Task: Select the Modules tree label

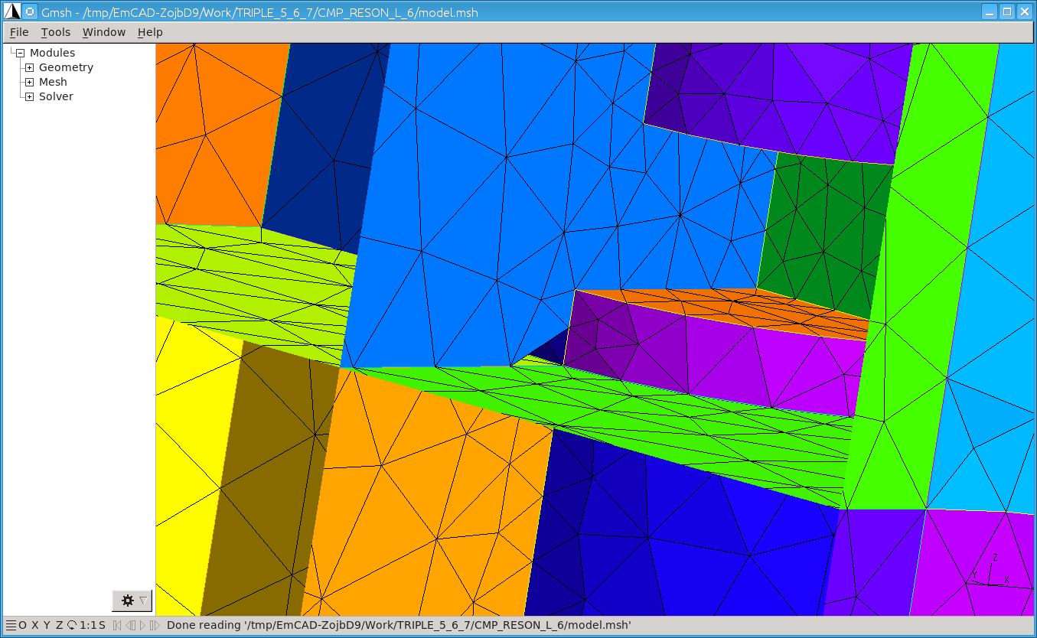Action: pos(52,53)
